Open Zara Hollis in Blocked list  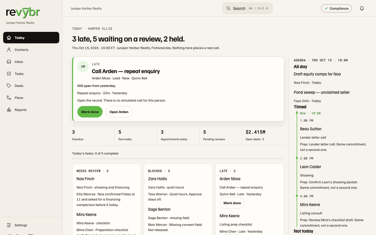click(157, 179)
